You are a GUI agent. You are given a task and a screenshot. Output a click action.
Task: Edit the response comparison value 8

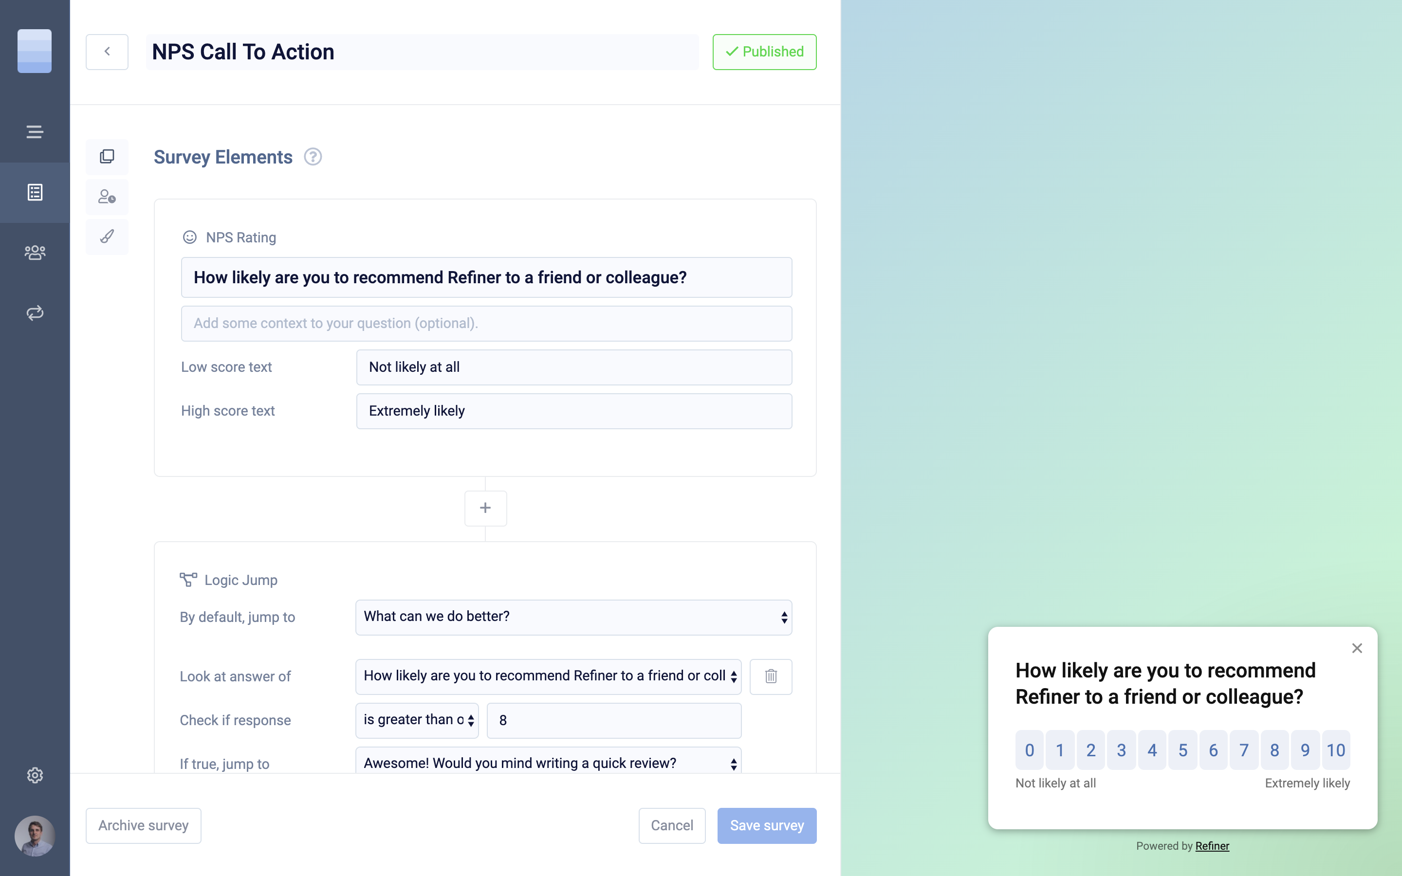(614, 720)
